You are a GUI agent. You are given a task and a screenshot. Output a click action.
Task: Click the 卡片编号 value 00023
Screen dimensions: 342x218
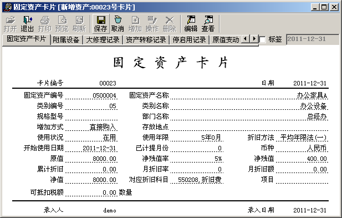(x=108, y=83)
